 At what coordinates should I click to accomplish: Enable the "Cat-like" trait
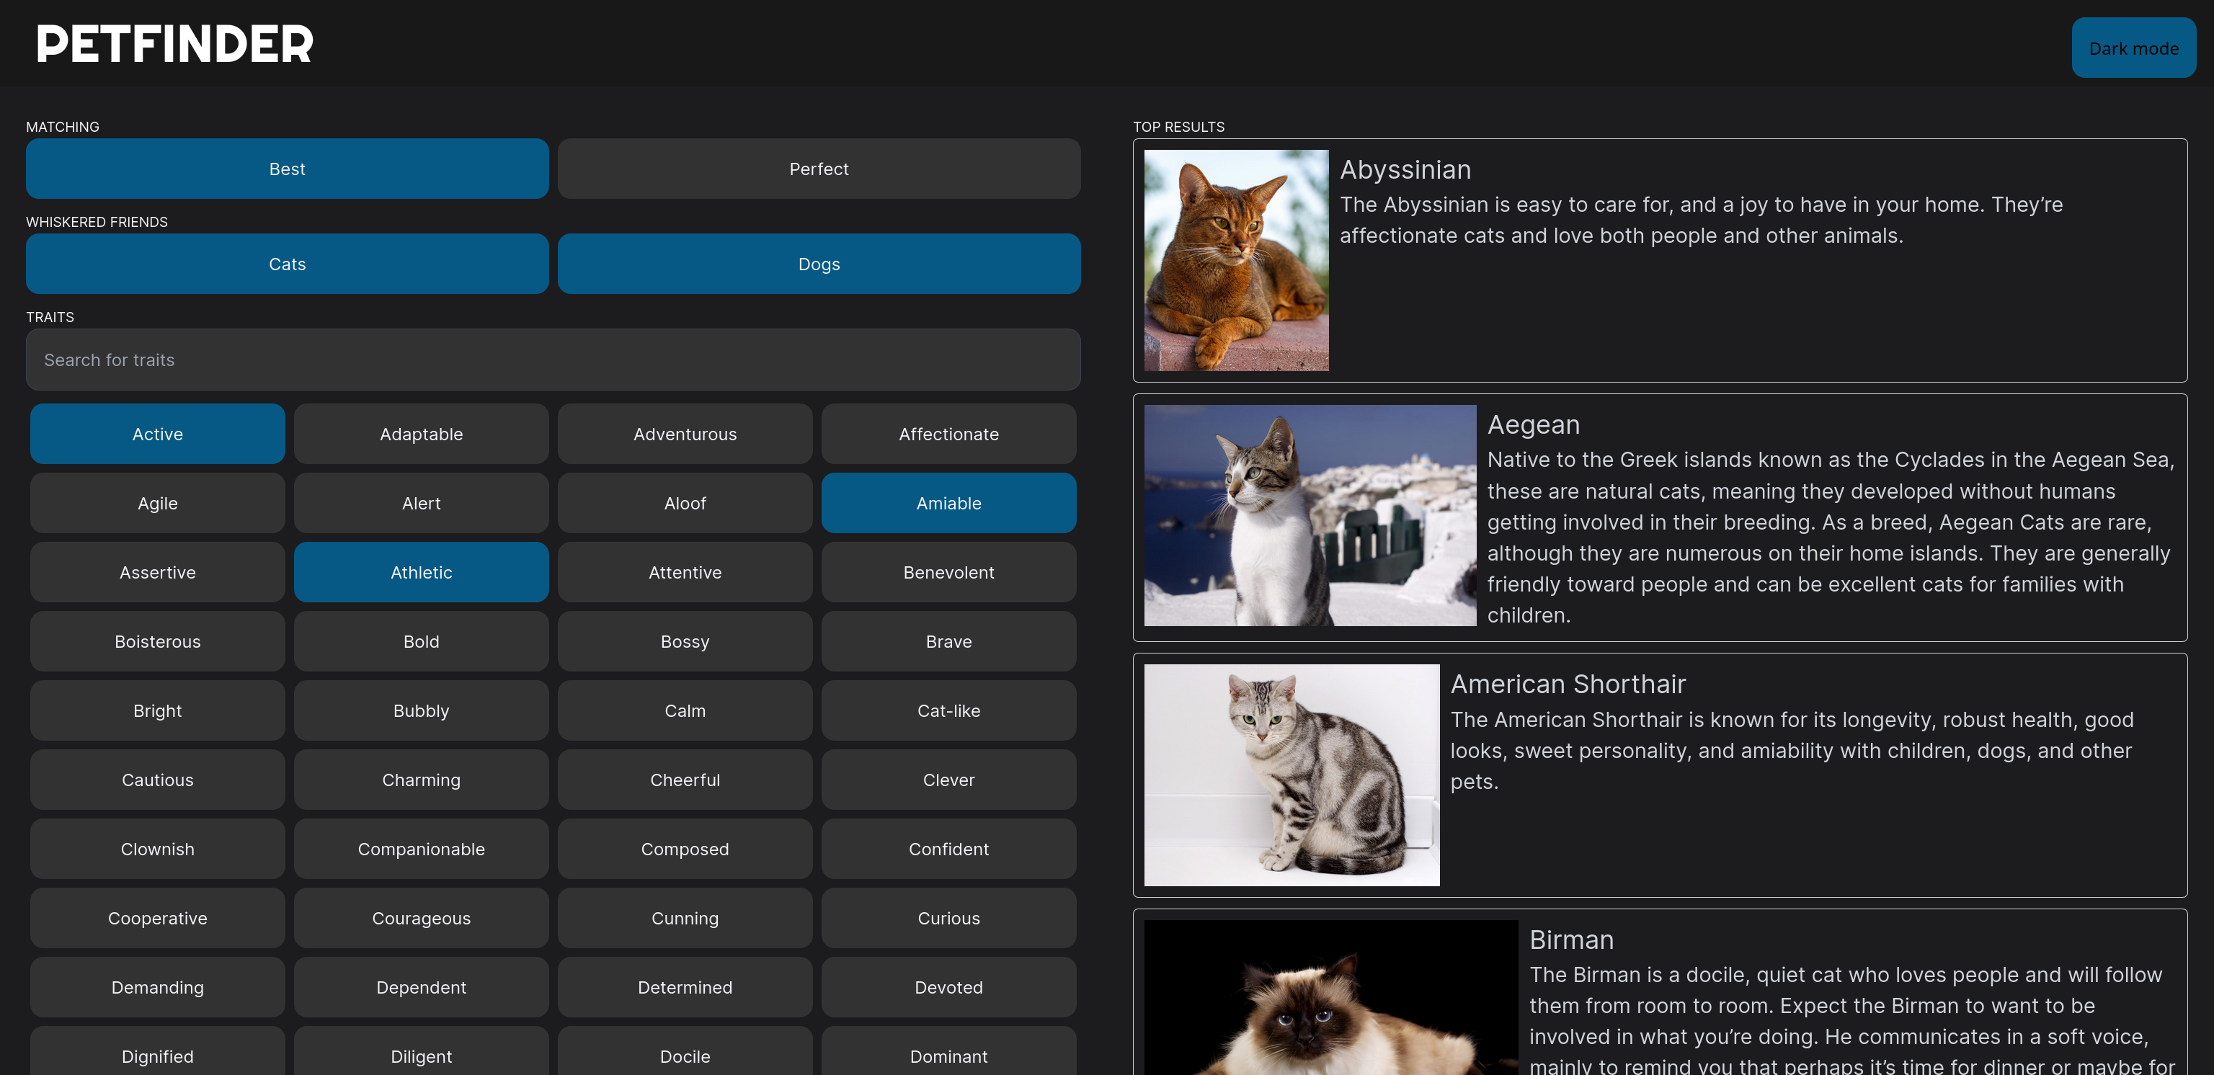[949, 710]
